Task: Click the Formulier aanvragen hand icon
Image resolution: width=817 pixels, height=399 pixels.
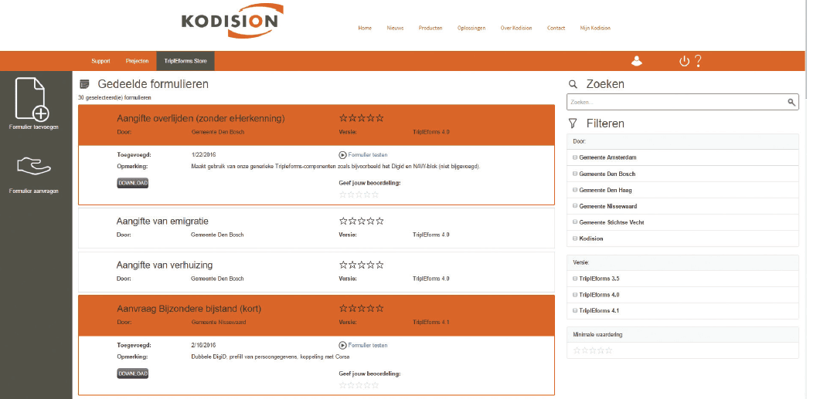Action: (x=33, y=166)
